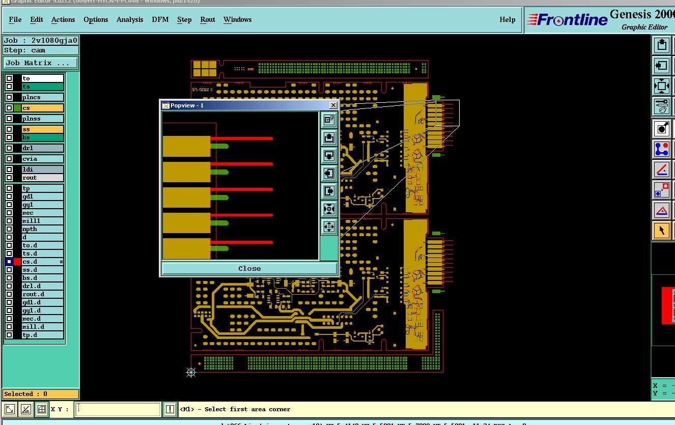Image resolution: width=675 pixels, height=425 pixels.
Task: Expand the DFM menu
Action: tap(160, 19)
